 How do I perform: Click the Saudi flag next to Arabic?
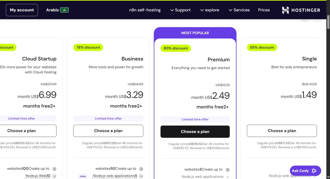(65, 10)
